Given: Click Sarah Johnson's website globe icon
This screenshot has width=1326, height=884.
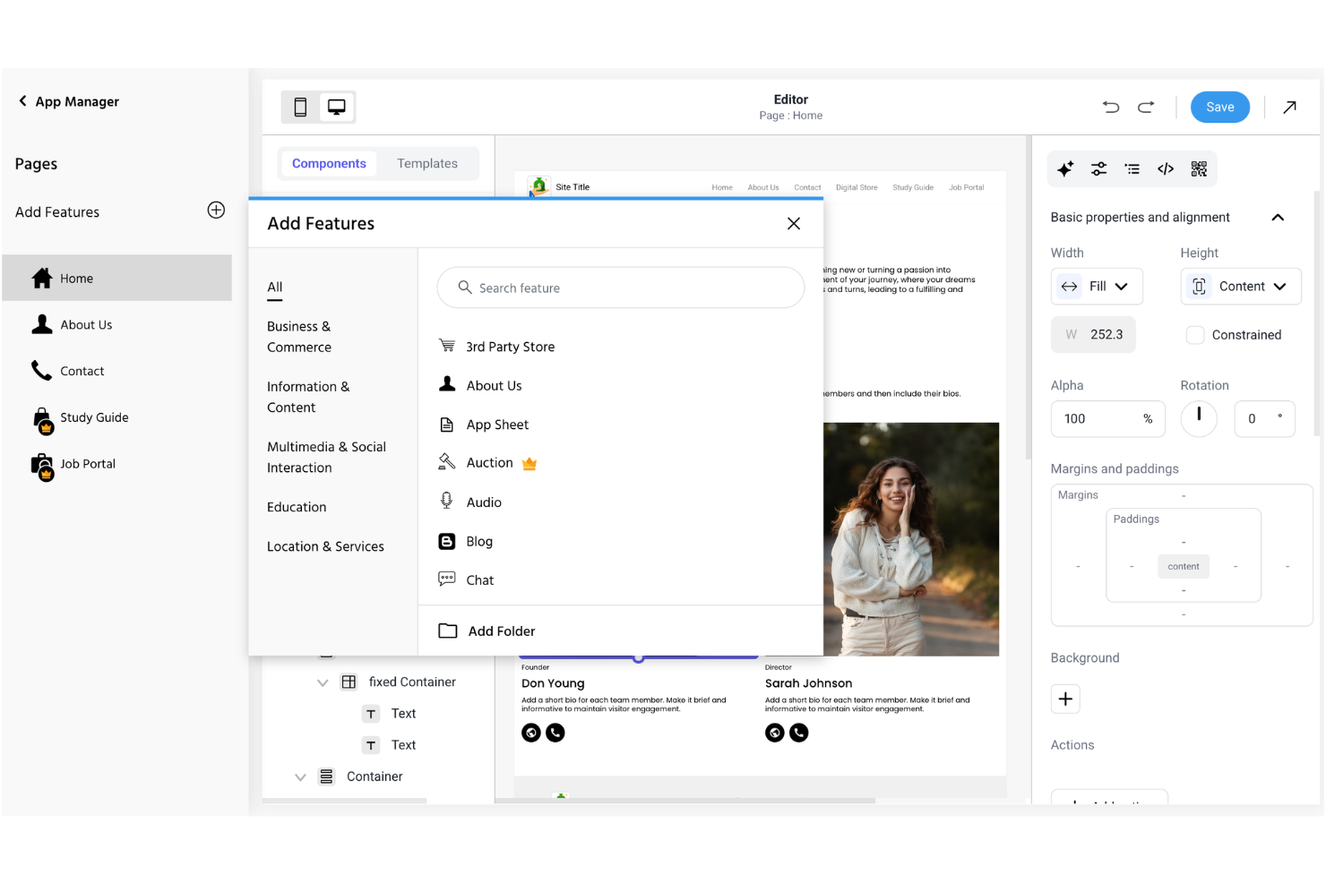Looking at the screenshot, I should tap(775, 734).
